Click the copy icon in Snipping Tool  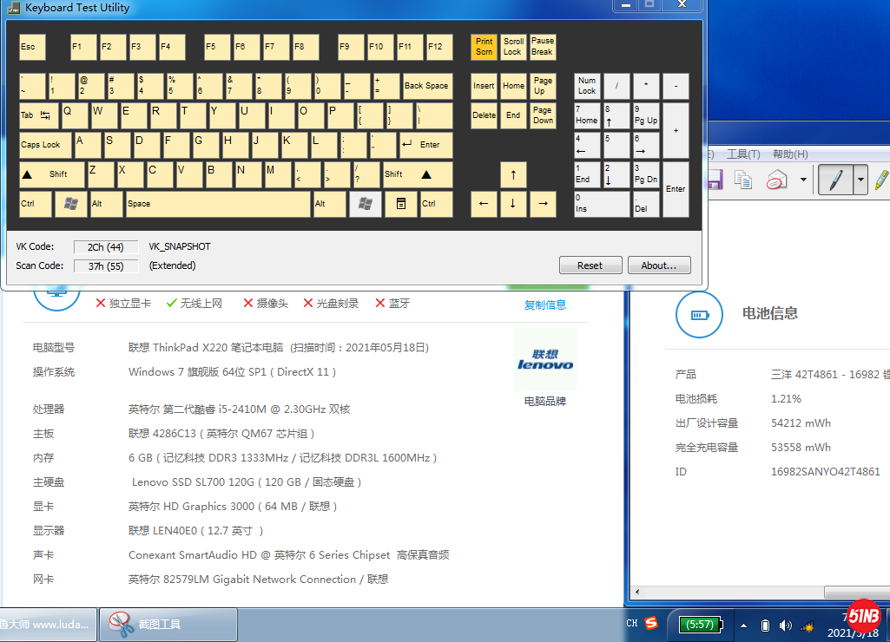pyautogui.click(x=743, y=180)
